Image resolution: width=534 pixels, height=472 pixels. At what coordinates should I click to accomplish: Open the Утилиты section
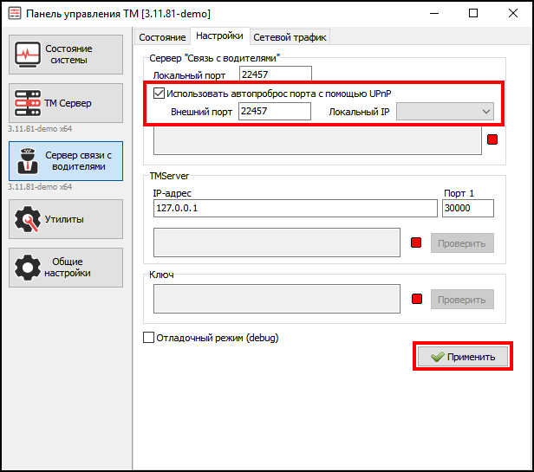coord(66,219)
